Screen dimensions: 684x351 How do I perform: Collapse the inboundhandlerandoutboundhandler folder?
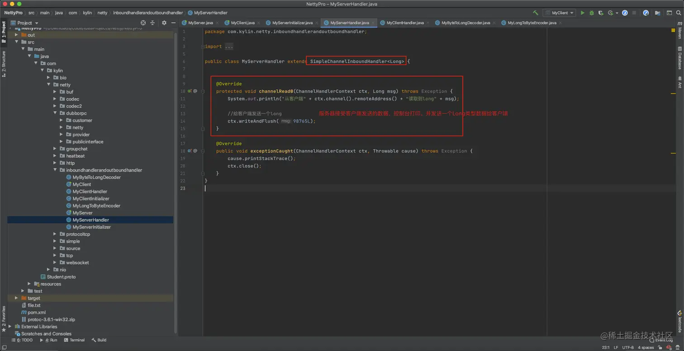(x=55, y=170)
